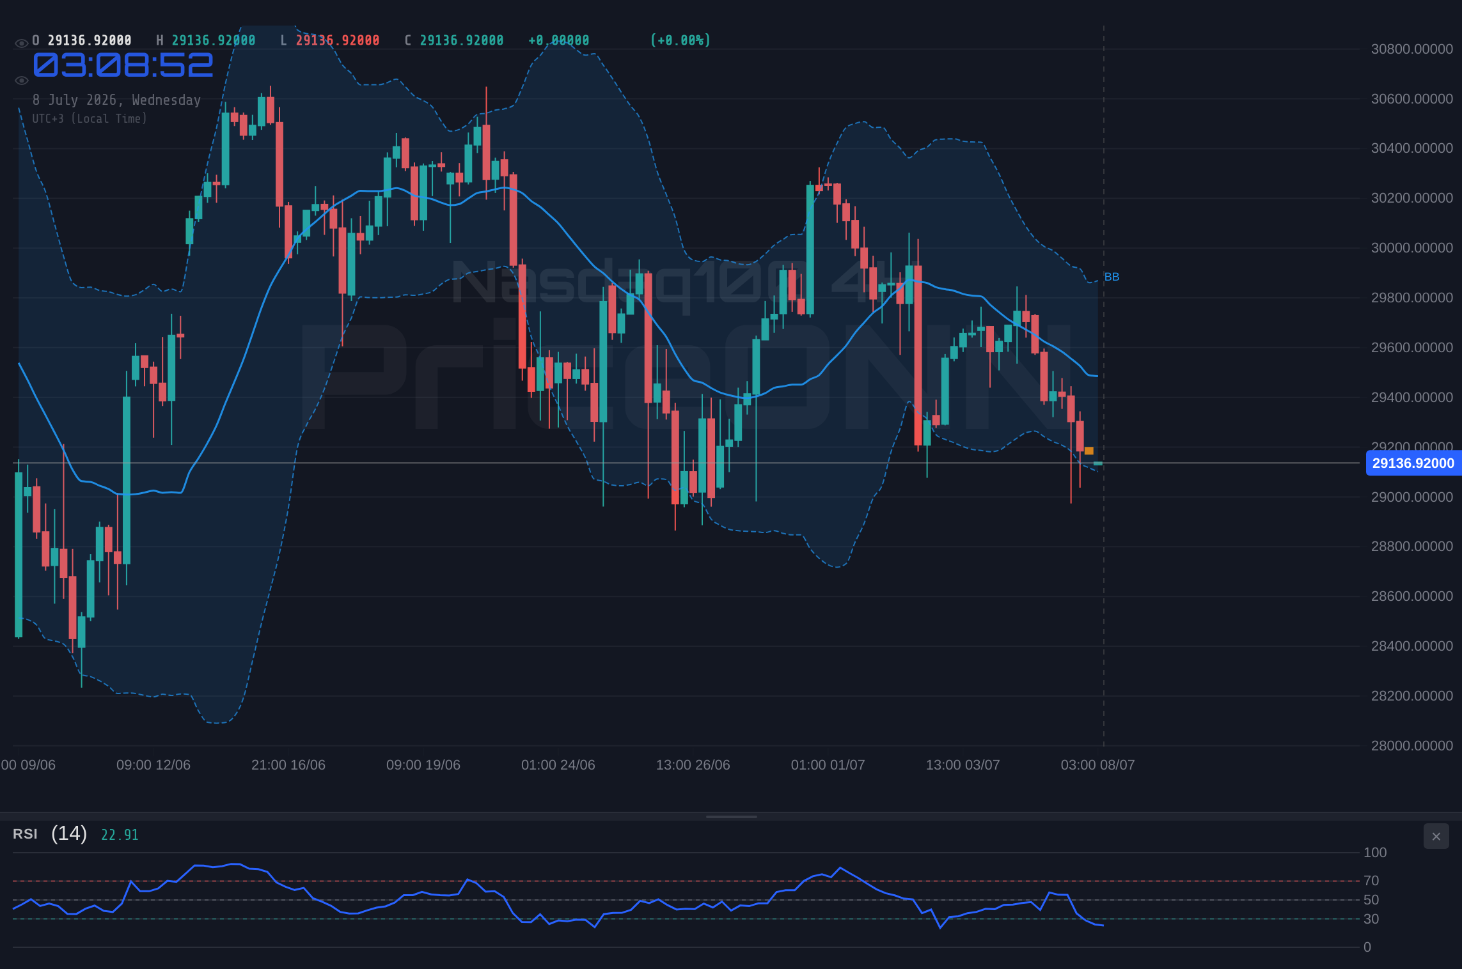
Task: Click the 30400.00000 price axis label
Action: (x=1411, y=148)
